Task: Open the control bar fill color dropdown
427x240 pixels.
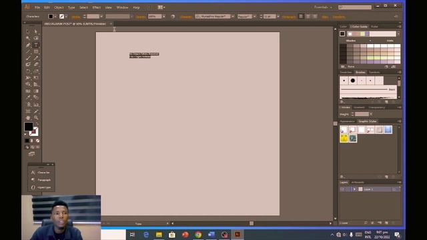Action: (x=55, y=17)
